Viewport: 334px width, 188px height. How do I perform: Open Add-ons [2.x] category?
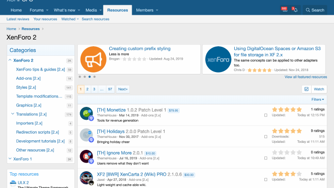[x=28, y=78]
